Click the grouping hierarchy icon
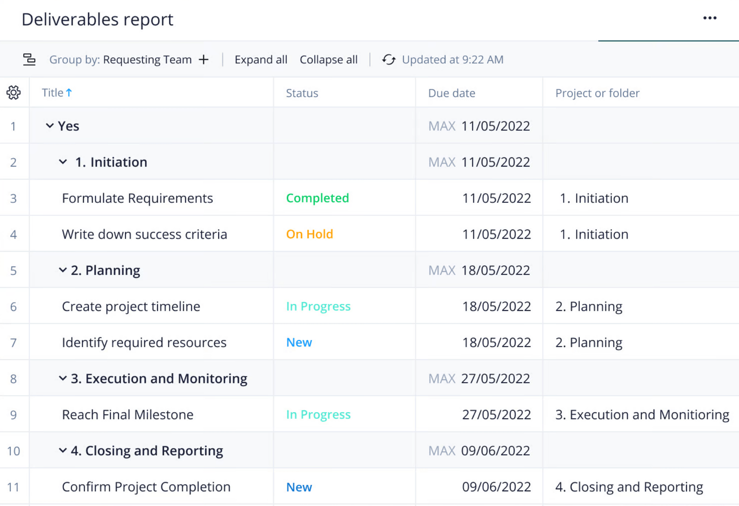 point(29,59)
